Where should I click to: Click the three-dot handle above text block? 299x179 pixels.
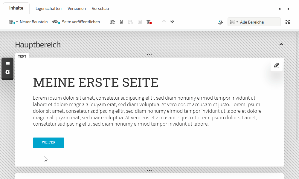pos(149,55)
